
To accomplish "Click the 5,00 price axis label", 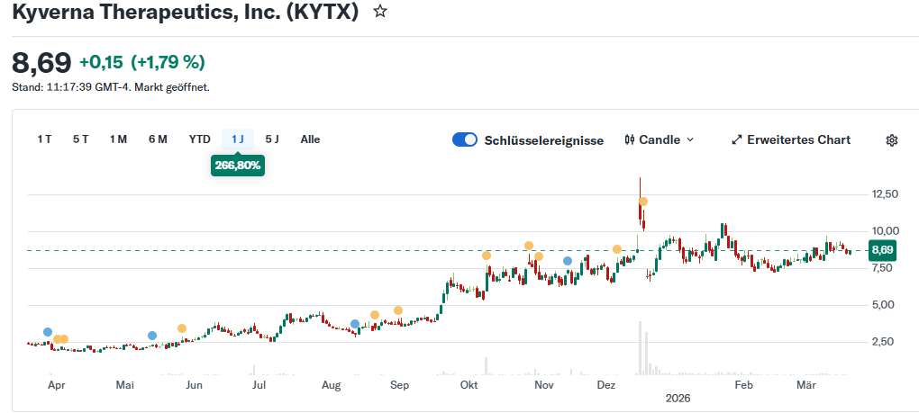I will pyautogui.click(x=881, y=305).
